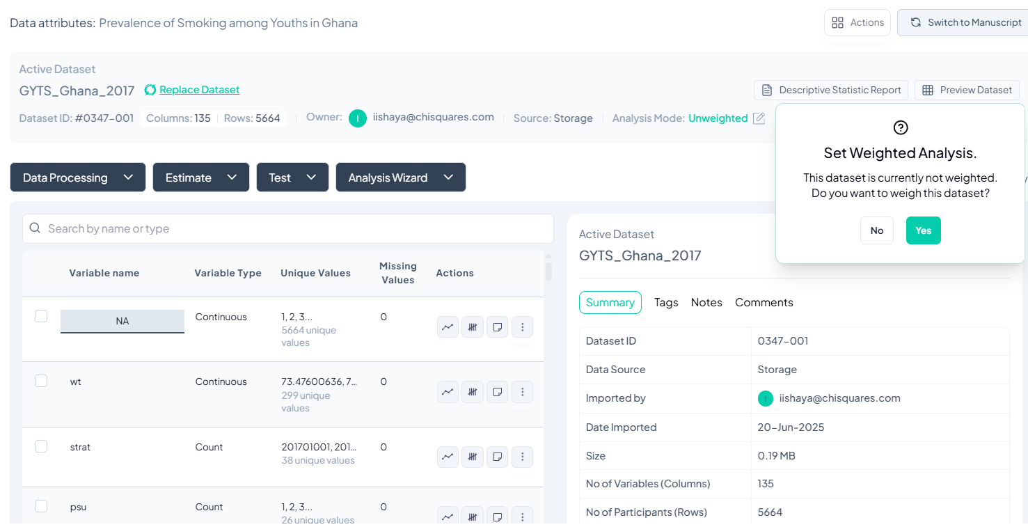Check the strat variable row checkbox

tap(41, 446)
